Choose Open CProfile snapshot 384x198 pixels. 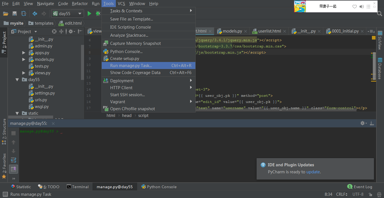[148, 109]
